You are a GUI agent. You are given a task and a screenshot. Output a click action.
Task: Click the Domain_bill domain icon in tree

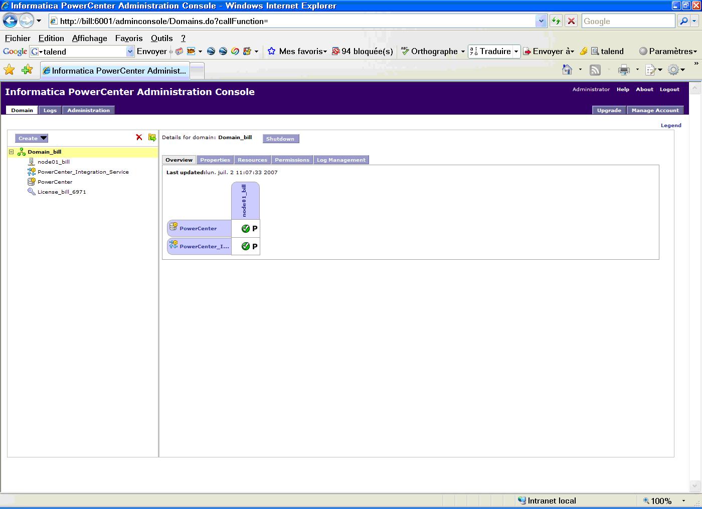coord(22,152)
